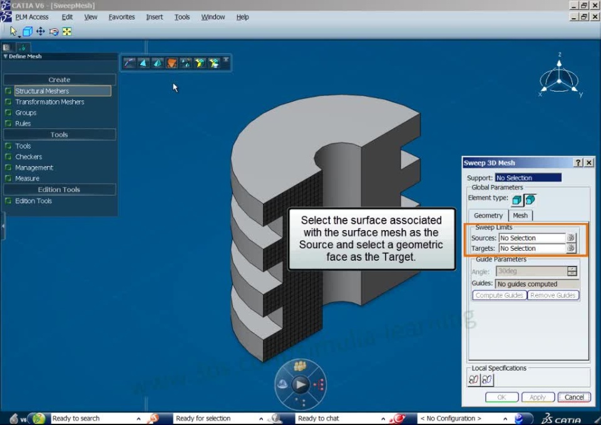Click the left quadrant icon of the compass
The height and width of the screenshot is (425, 601).
tap(282, 384)
